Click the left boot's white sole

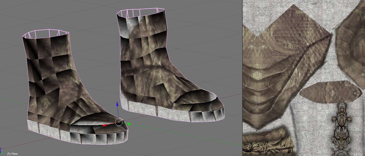coord(50,132)
